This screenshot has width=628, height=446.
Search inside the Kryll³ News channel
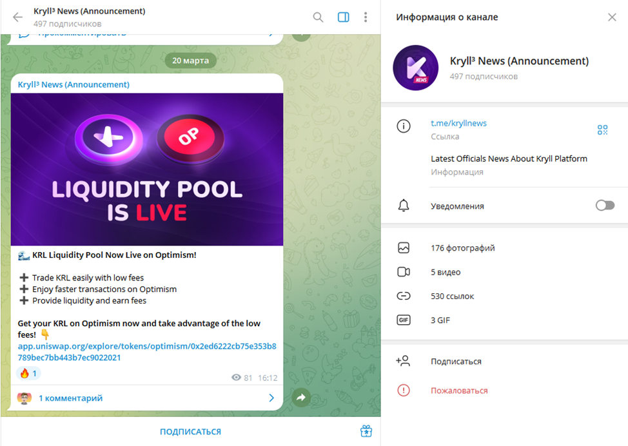318,17
